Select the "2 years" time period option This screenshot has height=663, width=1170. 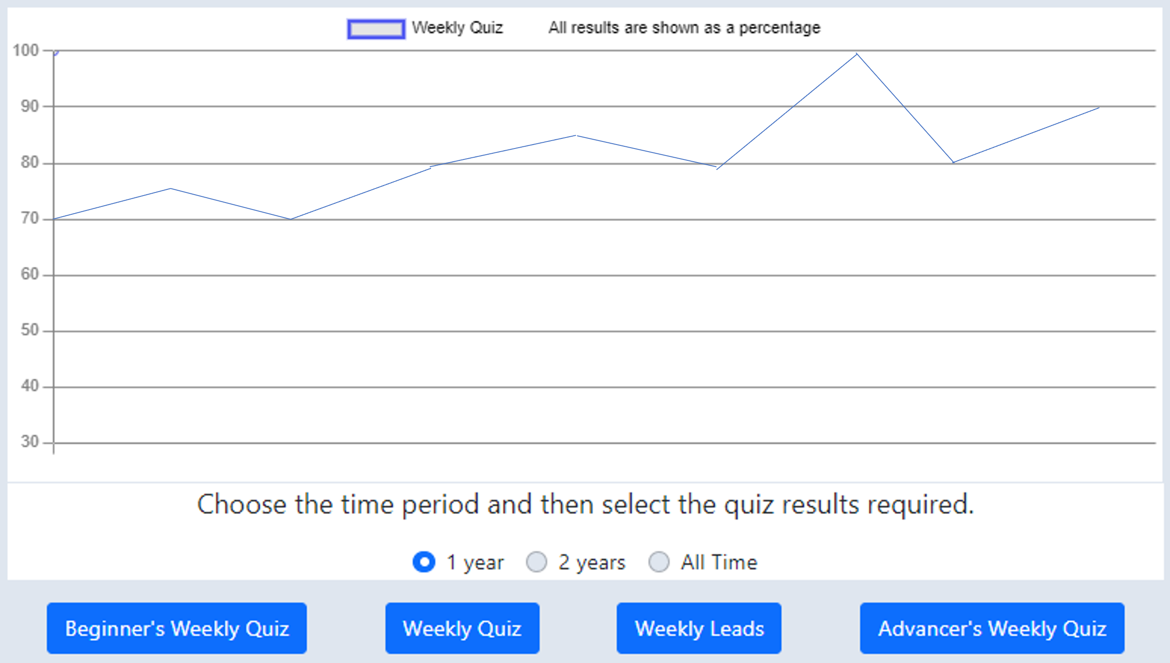(x=537, y=562)
